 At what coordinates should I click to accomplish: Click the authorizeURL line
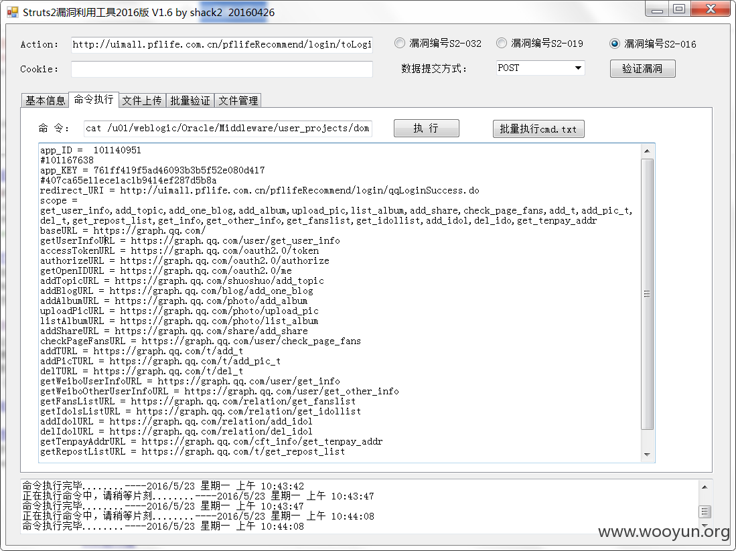pyautogui.click(x=184, y=260)
